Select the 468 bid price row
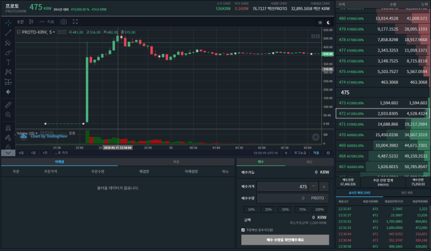Screen dimensions: 431x251 pos(383,156)
